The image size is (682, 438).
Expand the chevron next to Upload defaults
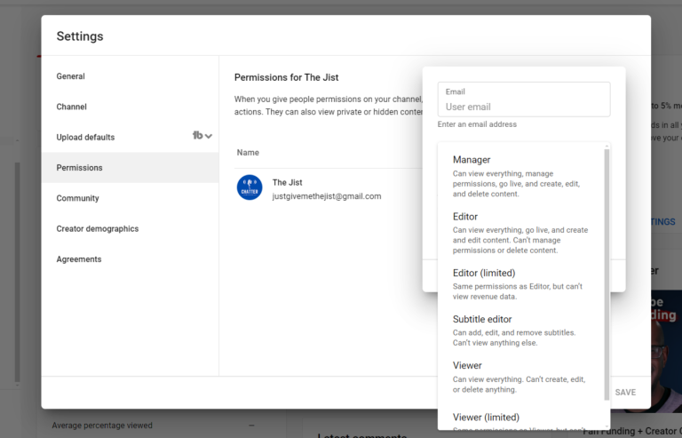pos(209,136)
